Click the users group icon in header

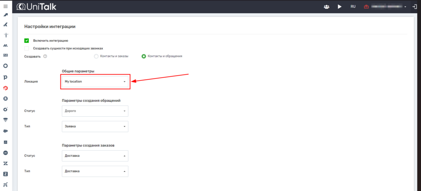[x=327, y=7]
